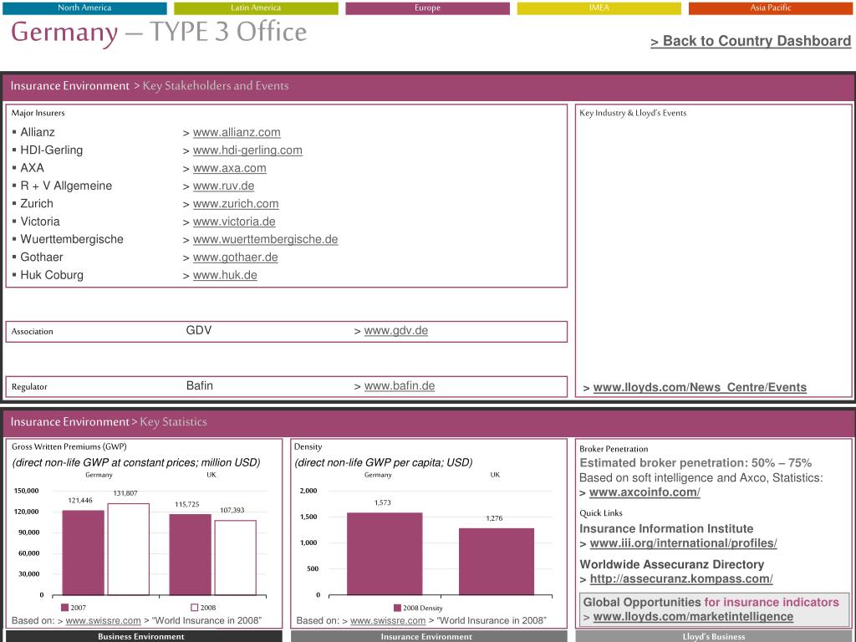Click the Allianz insurer name

click(x=38, y=132)
